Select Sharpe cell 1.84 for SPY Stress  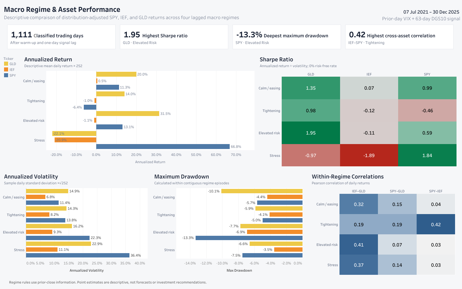pyautogui.click(x=427, y=155)
